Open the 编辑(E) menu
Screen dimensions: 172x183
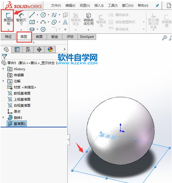(70, 6)
